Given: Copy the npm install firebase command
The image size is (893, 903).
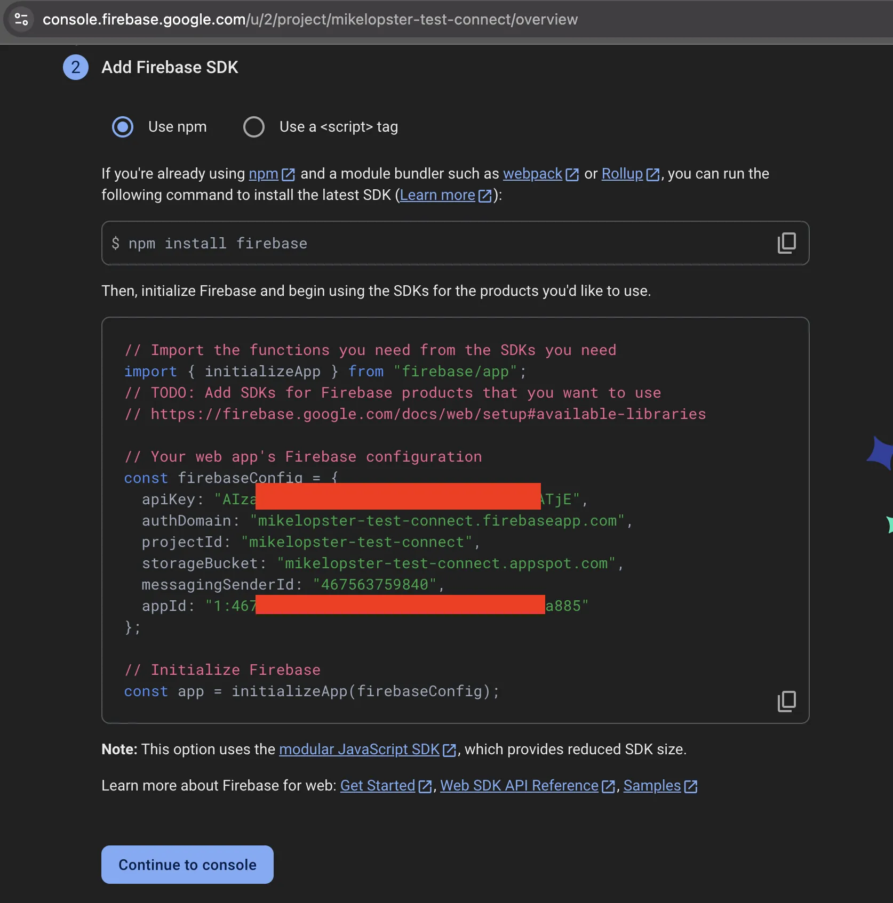Looking at the screenshot, I should [x=786, y=243].
